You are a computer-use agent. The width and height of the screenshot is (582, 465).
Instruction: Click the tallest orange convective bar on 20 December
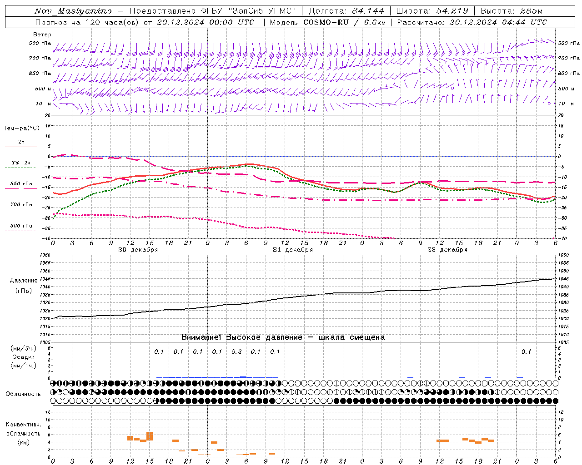tap(150, 436)
